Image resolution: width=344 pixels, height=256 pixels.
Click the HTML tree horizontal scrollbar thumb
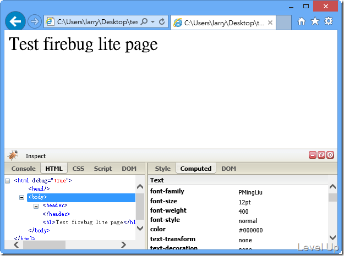tap(44, 244)
